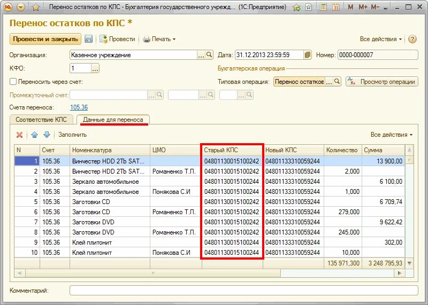Select sum cell 6 709,74
428x305 pixels.
tap(383, 202)
